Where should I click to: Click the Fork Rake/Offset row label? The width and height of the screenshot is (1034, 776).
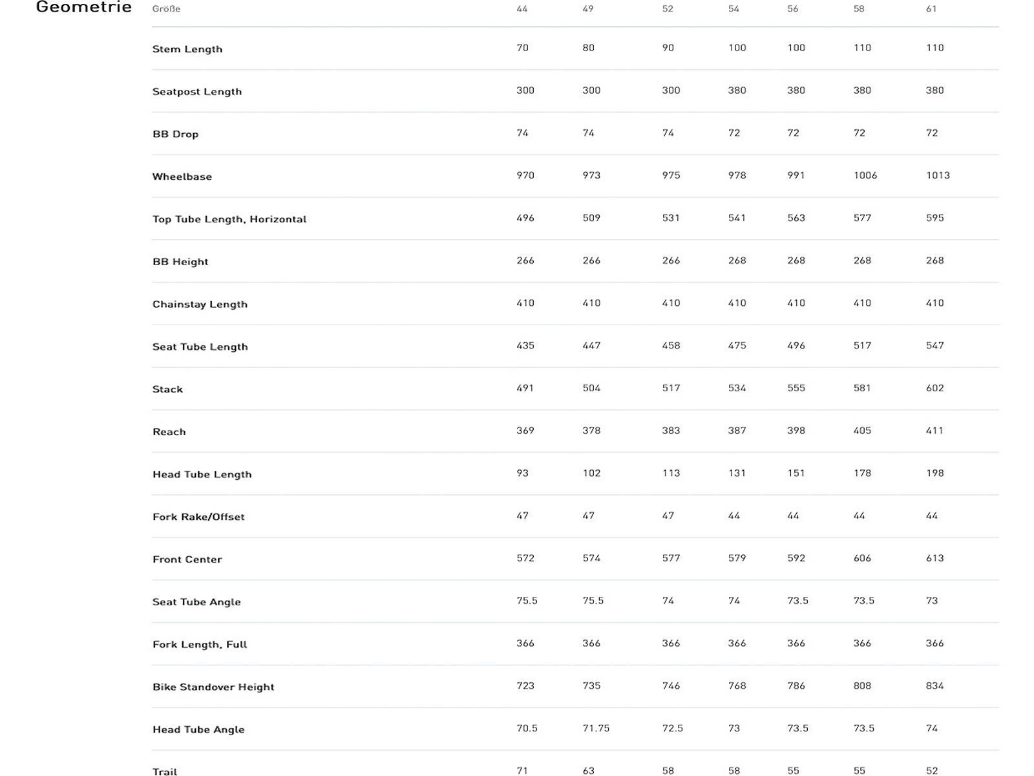coord(198,517)
